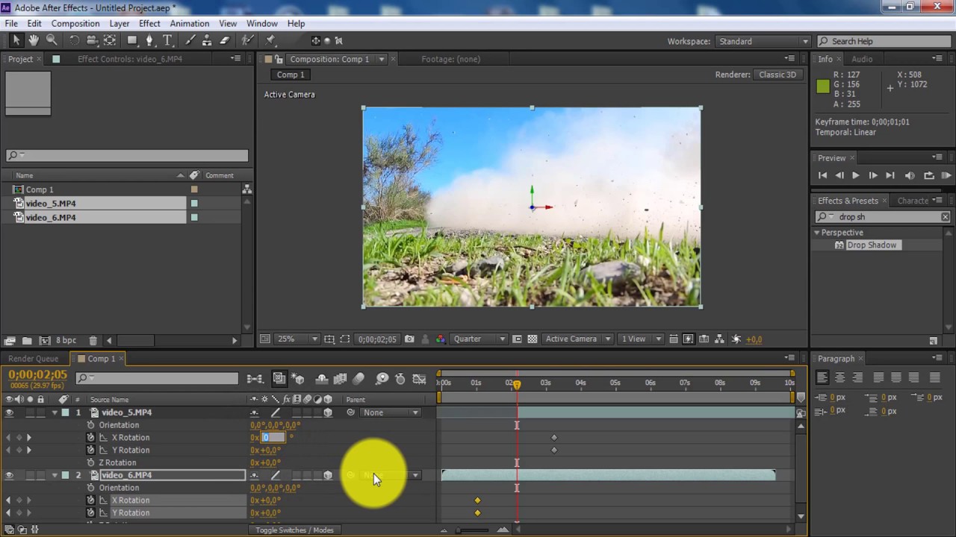The height and width of the screenshot is (537, 956).
Task: Switch to the Render Queue tab
Action: pyautogui.click(x=33, y=359)
